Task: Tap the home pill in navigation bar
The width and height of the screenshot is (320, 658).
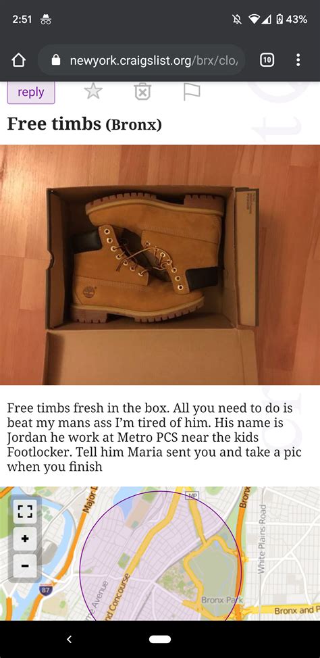Action: pyautogui.click(x=160, y=639)
